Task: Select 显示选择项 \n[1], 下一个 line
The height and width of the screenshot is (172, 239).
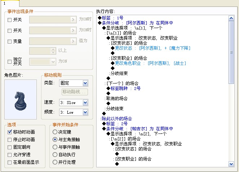Action: point(132,28)
